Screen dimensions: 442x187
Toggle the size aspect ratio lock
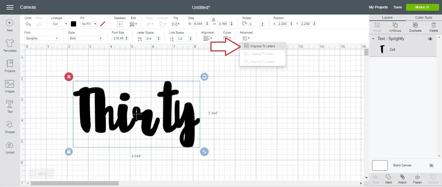click(x=213, y=19)
